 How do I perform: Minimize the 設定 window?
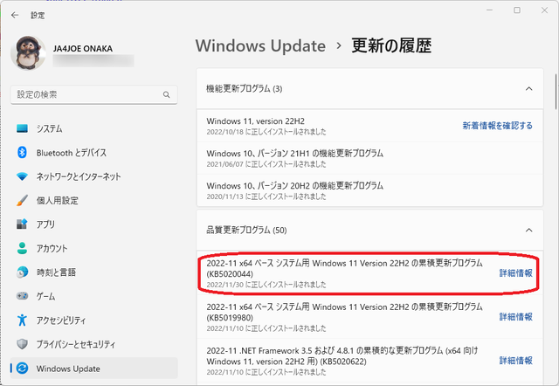coord(489,10)
